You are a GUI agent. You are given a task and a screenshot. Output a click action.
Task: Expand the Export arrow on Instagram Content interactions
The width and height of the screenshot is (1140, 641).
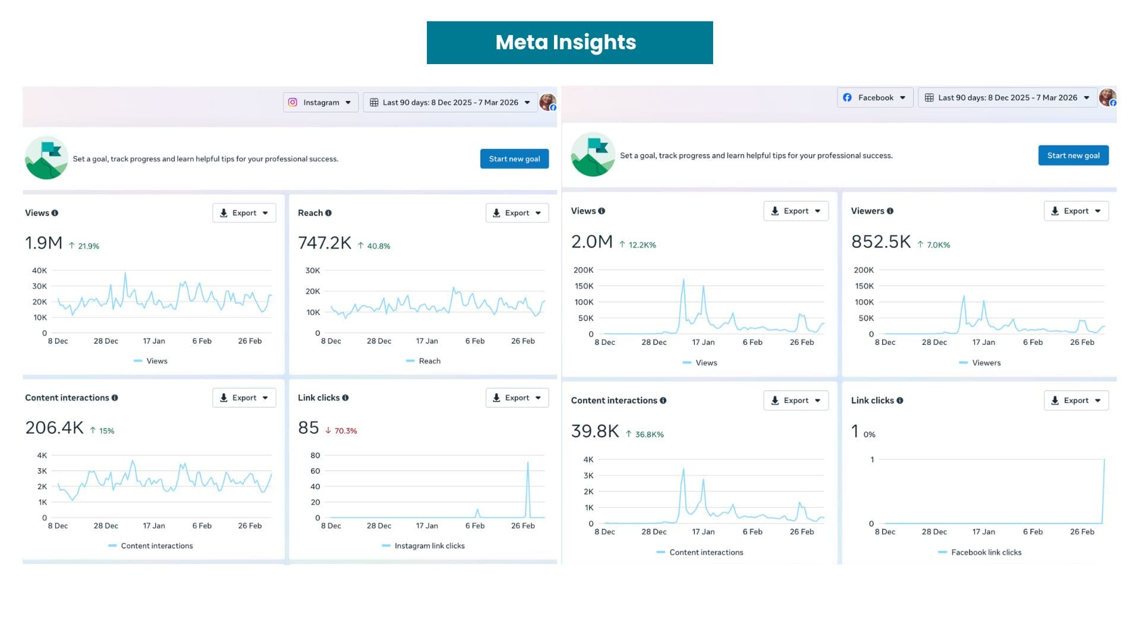click(265, 398)
